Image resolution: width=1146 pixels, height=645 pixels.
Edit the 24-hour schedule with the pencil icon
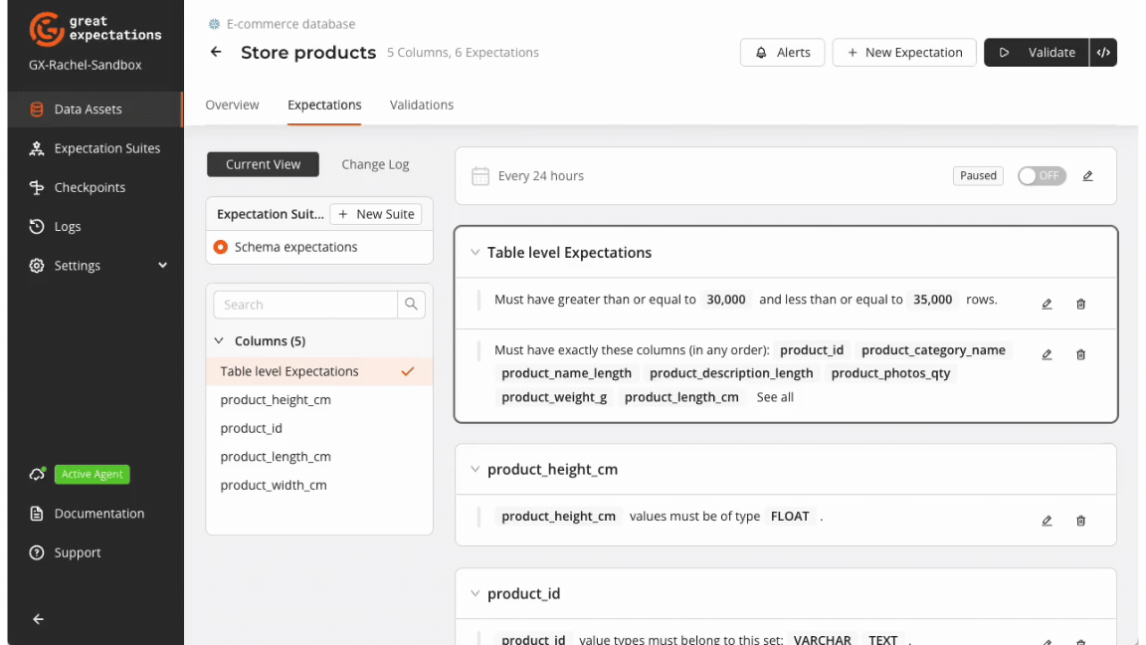point(1086,175)
